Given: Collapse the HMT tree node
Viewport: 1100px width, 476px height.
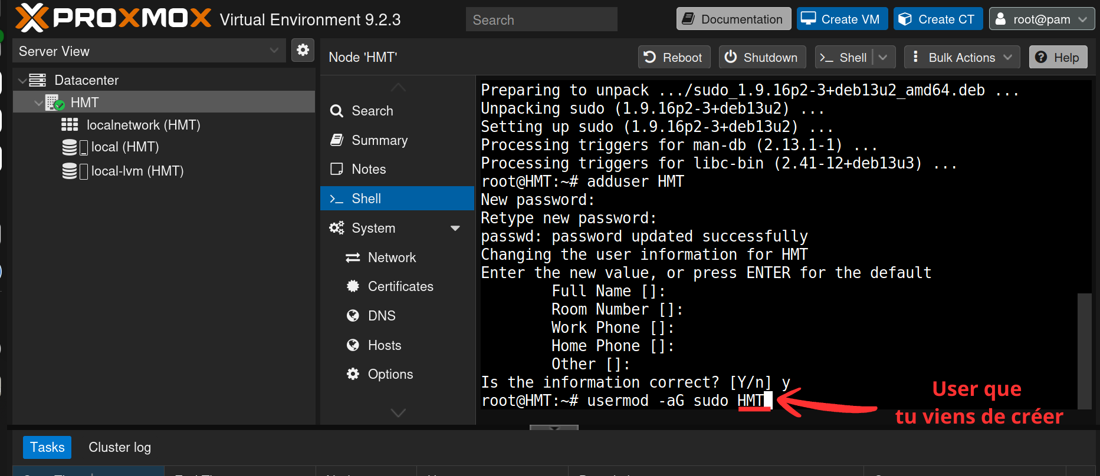Looking at the screenshot, I should 38,103.
